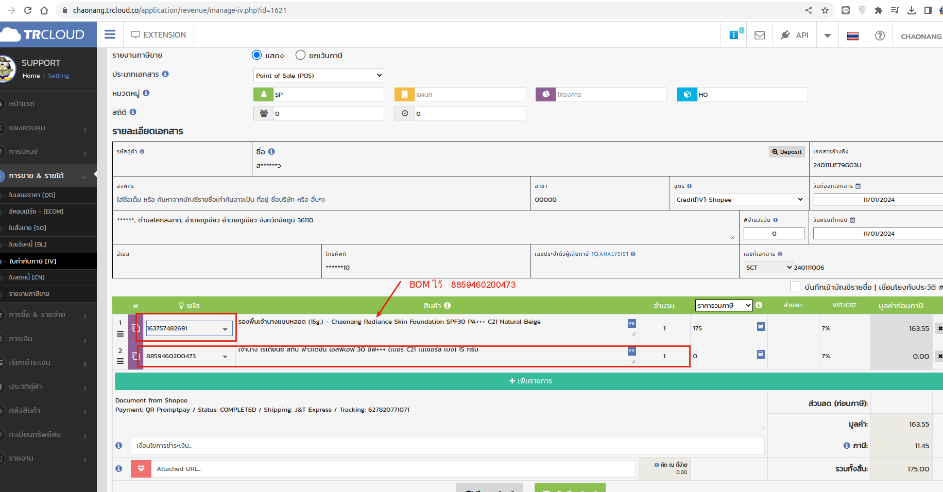This screenshot has width=943, height=492.
Task: Open the Point of Sale (POS) dropdown
Action: 318,75
